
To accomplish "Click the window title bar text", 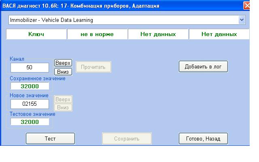I will click(81, 6).
